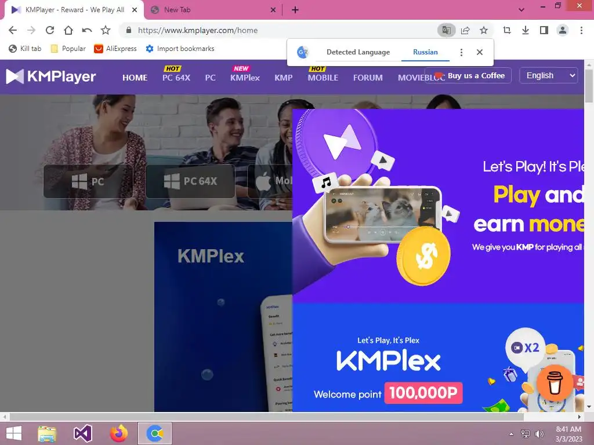Viewport: 594px width, 445px height.
Task: Open Firefox from taskbar
Action: tap(118, 433)
